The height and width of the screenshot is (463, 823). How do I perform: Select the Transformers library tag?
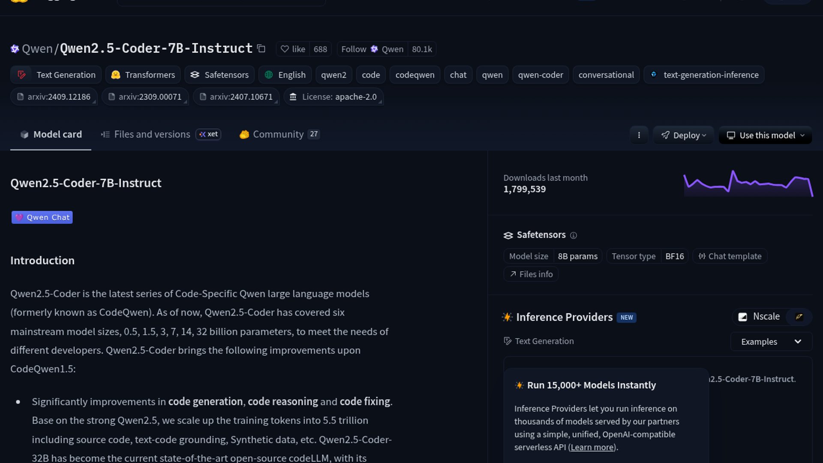[x=143, y=75]
